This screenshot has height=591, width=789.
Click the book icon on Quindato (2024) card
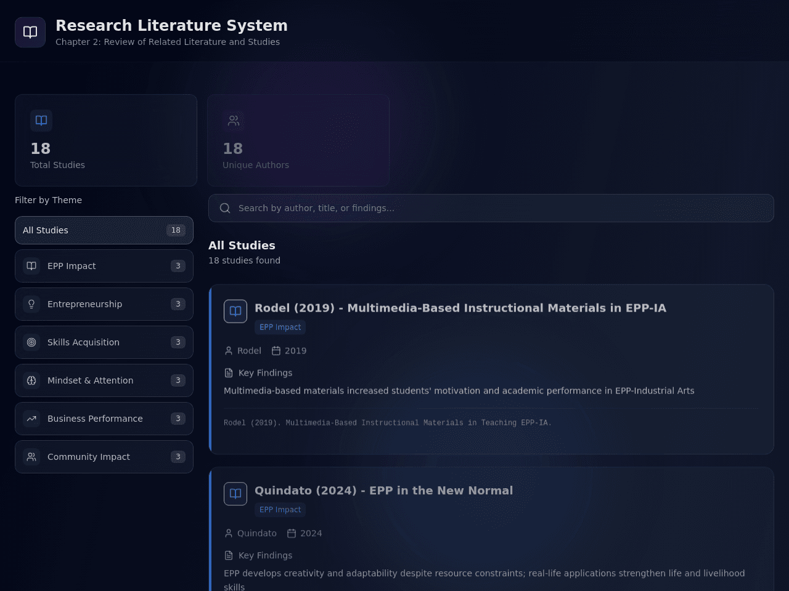[235, 494]
